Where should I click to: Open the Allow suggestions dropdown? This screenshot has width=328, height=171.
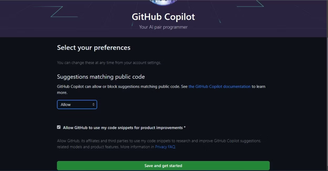tap(77, 105)
